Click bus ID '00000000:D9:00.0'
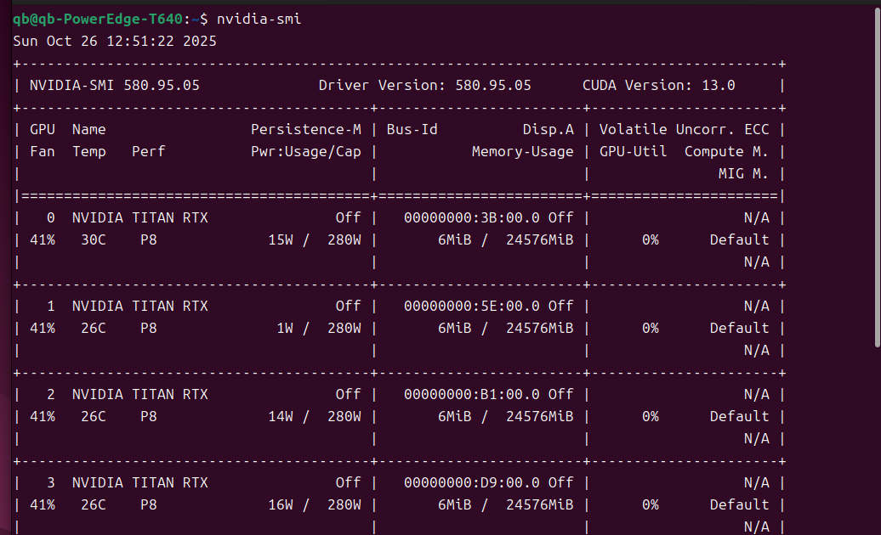 coord(472,483)
